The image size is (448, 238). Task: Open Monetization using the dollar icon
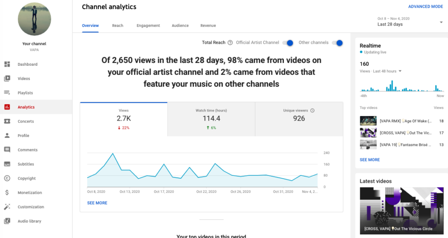coord(7,193)
